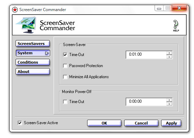Toggle the Screen-Saver Active checkbox

(20, 123)
